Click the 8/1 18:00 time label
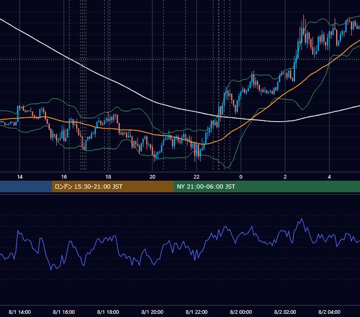 click(108, 312)
